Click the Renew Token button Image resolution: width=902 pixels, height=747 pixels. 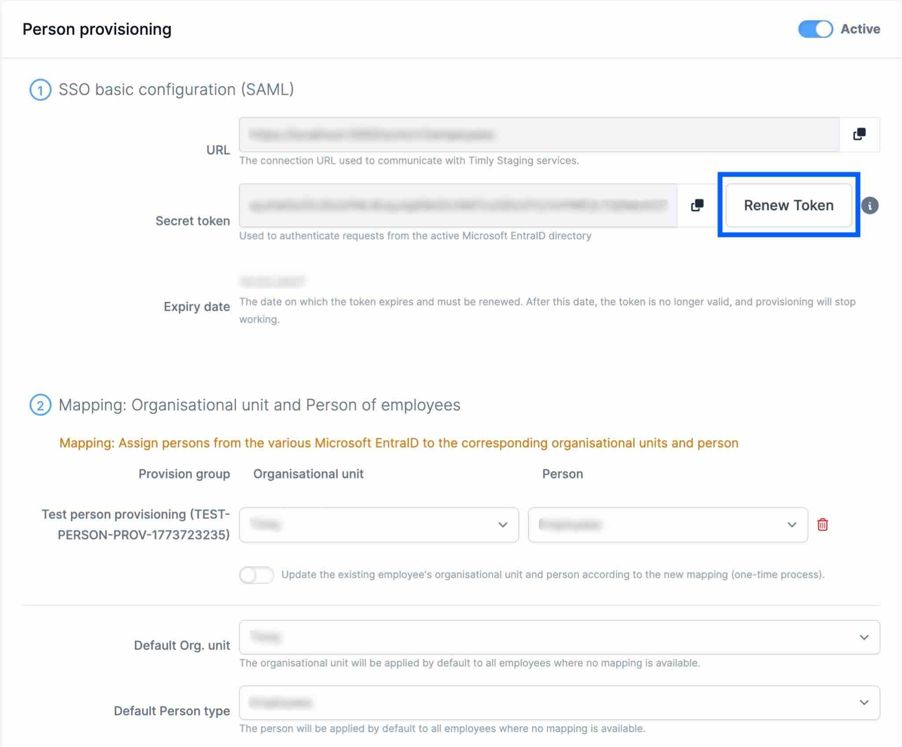[x=788, y=205]
